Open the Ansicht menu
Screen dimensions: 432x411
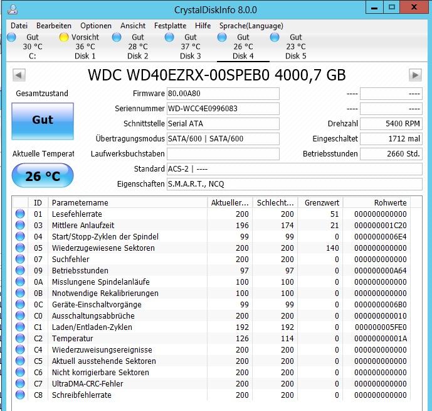pos(133,26)
